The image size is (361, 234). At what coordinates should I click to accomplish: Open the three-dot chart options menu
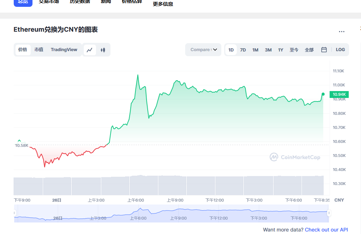point(342,32)
